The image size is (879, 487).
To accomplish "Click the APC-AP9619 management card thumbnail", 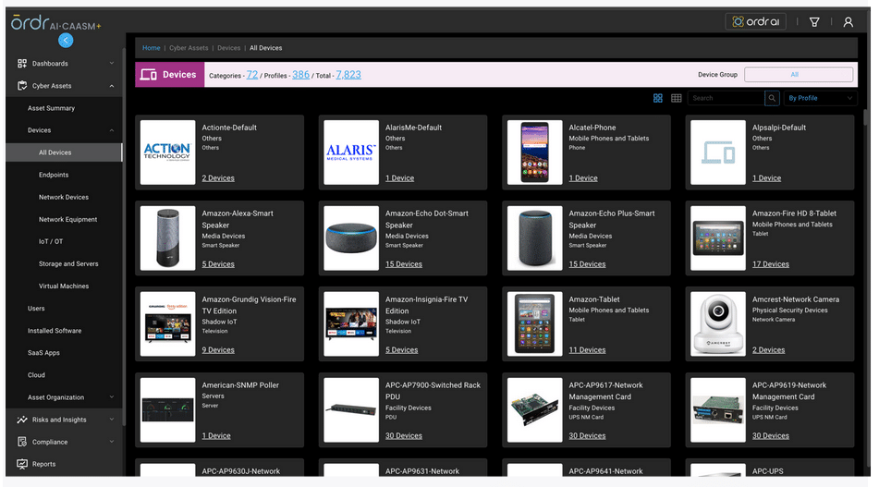I will coord(717,409).
